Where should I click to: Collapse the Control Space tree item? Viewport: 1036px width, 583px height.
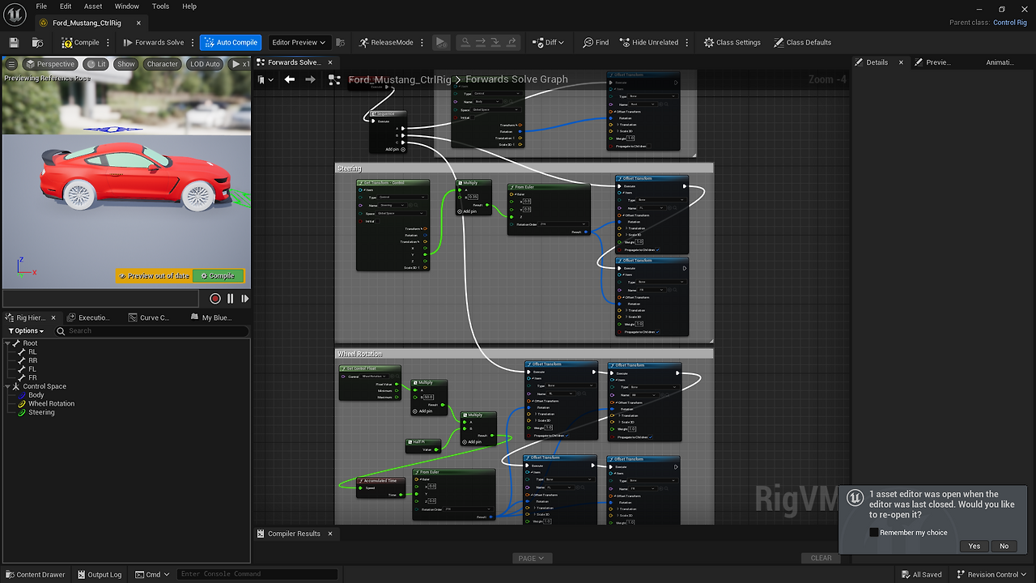(x=6, y=386)
